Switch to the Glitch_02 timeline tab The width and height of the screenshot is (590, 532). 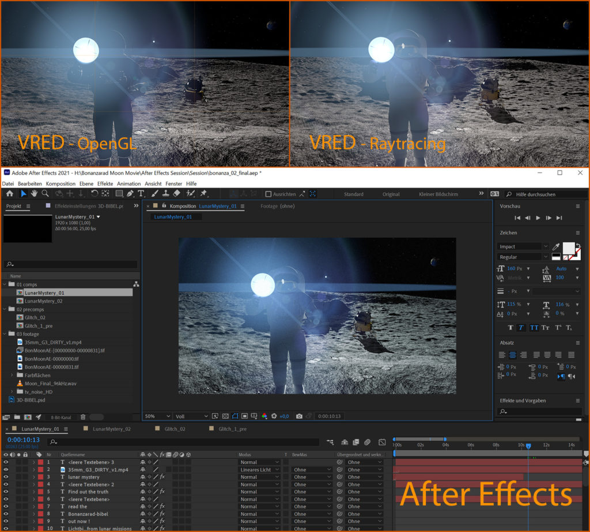point(175,429)
